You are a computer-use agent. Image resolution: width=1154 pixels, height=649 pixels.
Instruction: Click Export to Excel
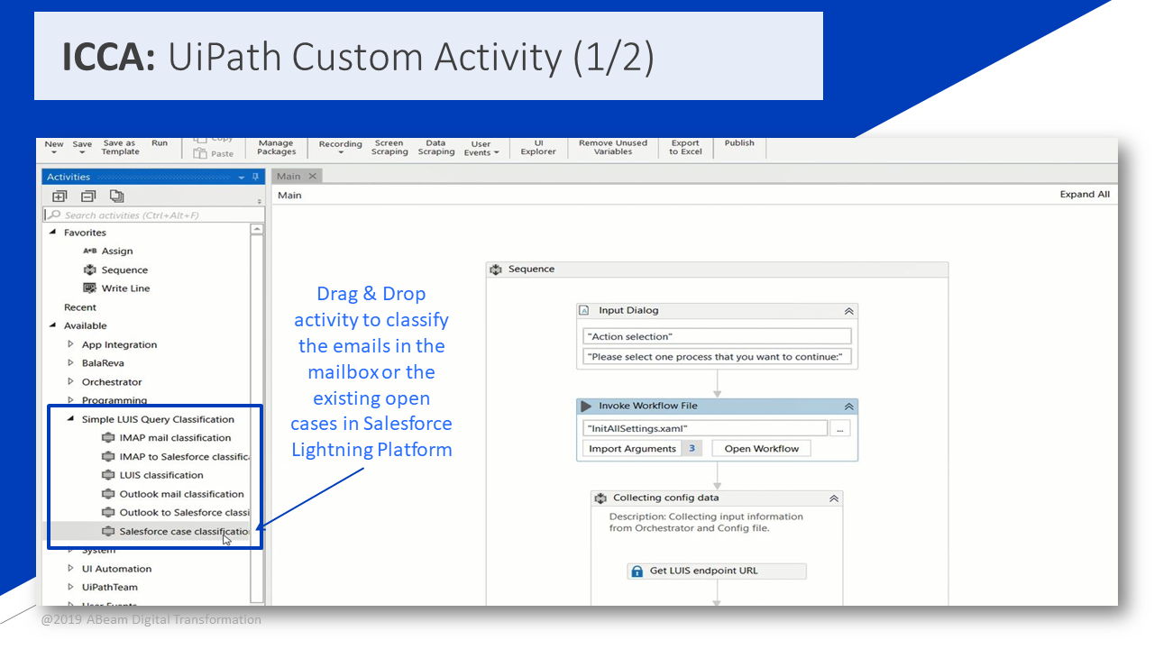pos(685,148)
